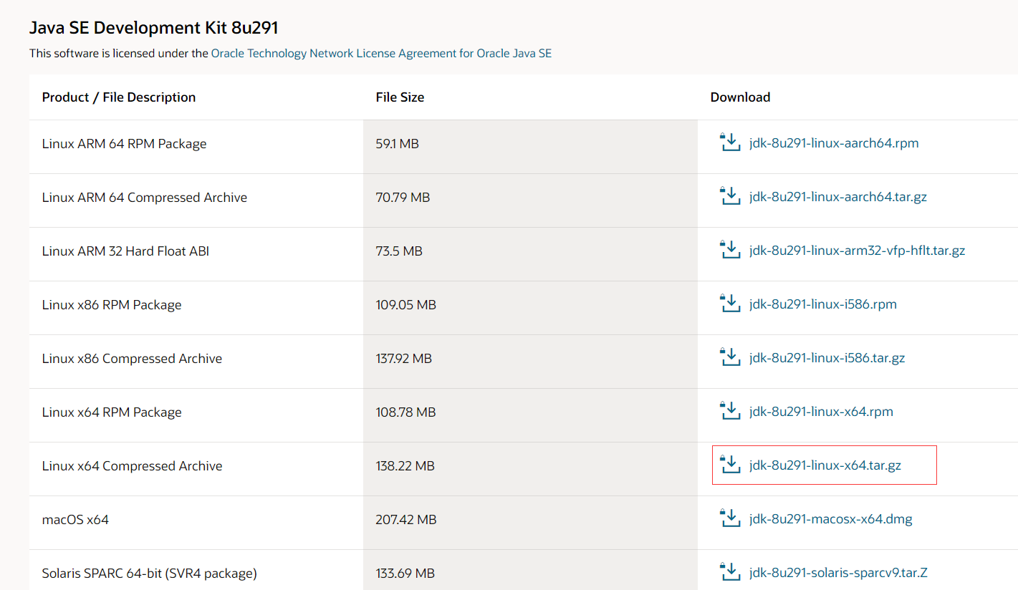
Task: Click the Linux ARM 64 Compressed Archive description
Action: (145, 198)
